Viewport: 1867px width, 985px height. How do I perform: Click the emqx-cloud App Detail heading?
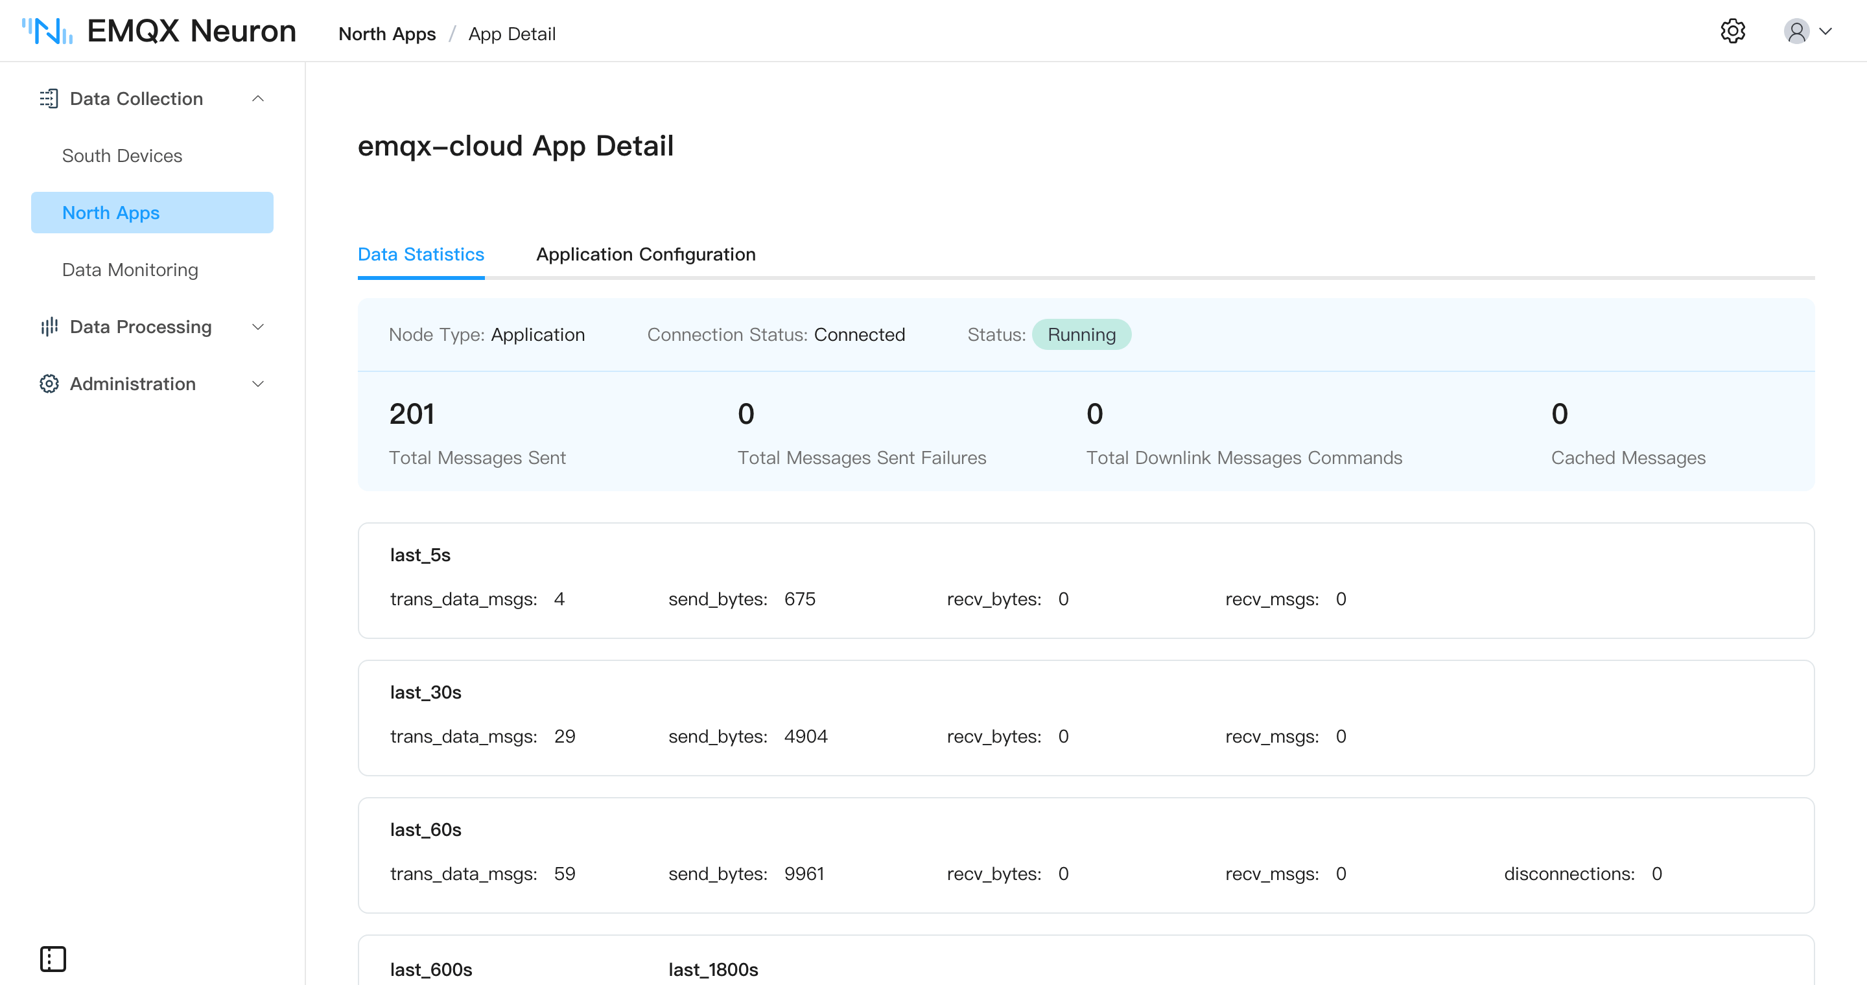pos(515,146)
